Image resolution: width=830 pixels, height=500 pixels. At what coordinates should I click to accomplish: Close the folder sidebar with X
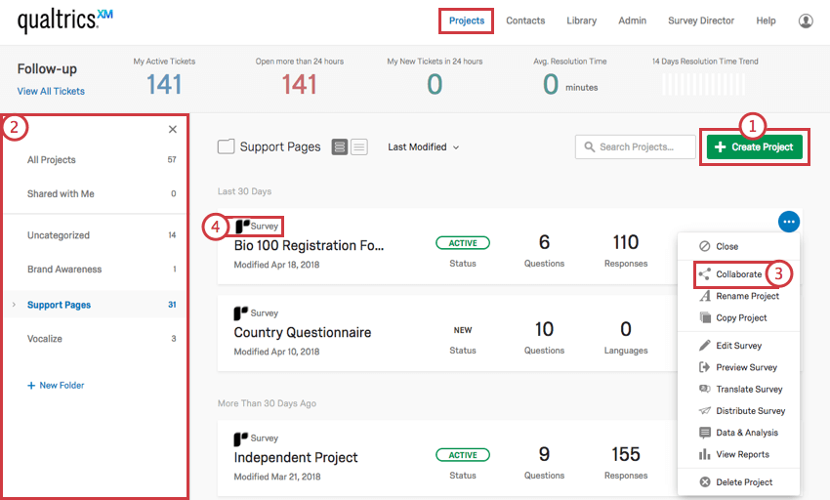coord(173,129)
